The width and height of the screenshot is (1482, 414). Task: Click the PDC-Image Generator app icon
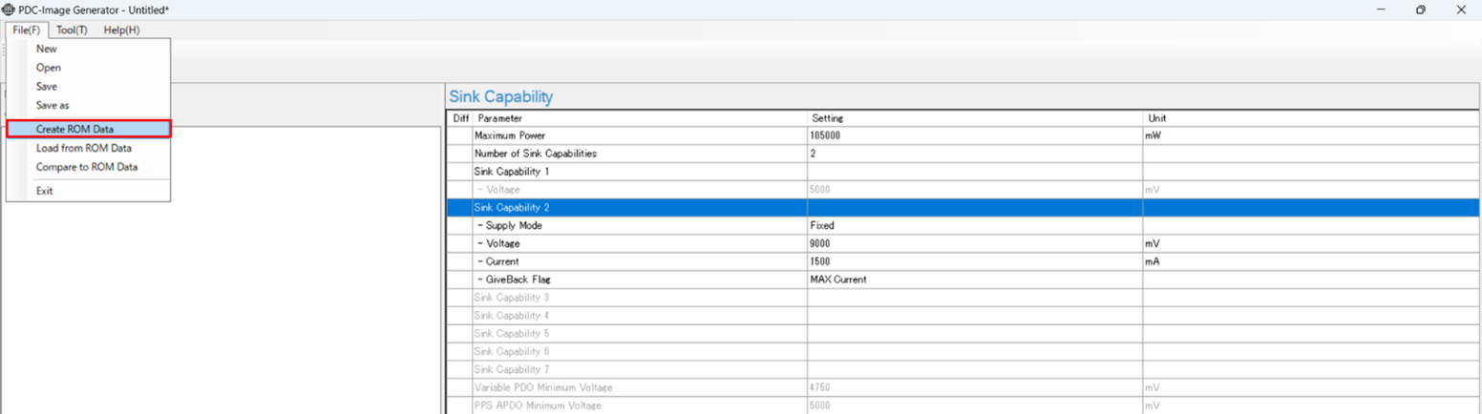(x=9, y=10)
